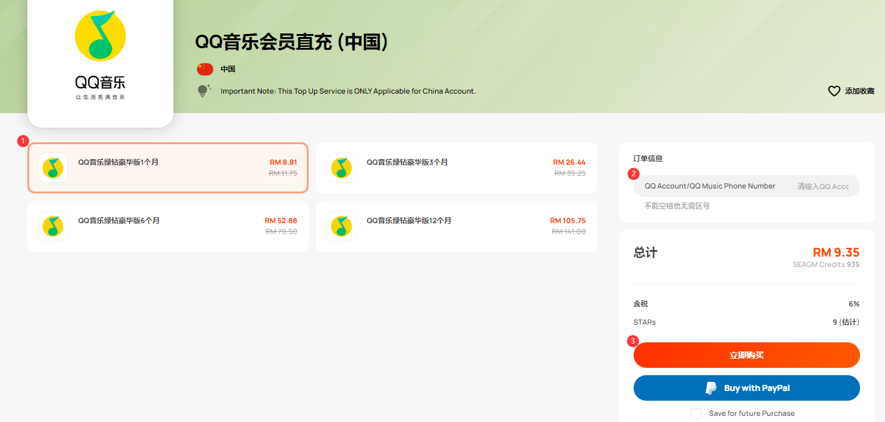Click the RM 105.75 price text
Image resolution: width=885 pixels, height=422 pixels.
point(568,221)
